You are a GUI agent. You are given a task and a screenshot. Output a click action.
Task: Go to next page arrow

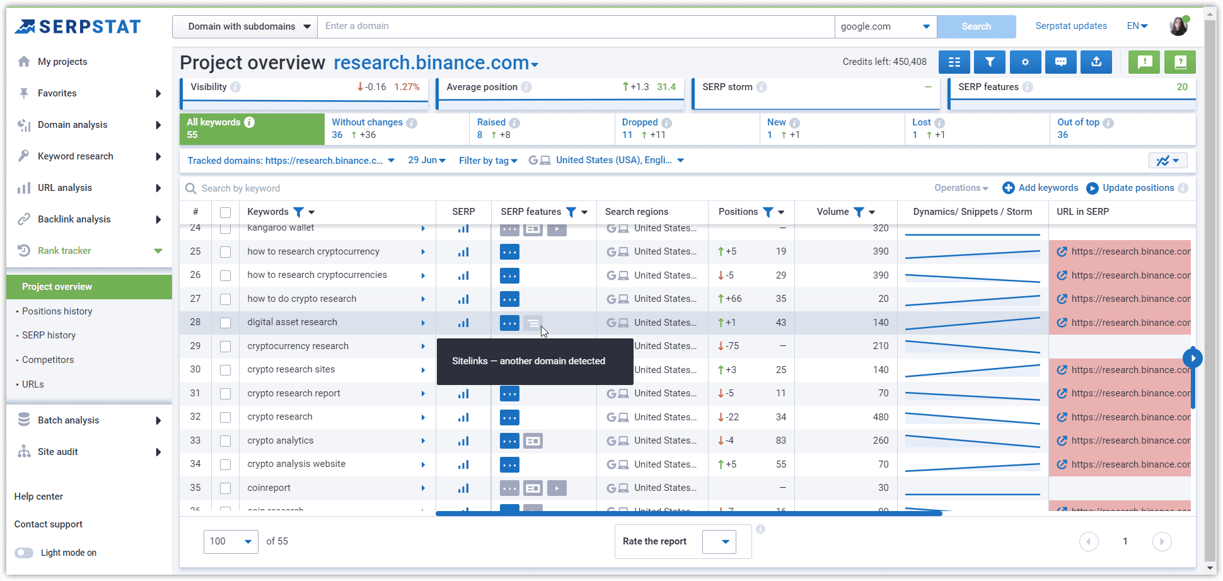1162,541
